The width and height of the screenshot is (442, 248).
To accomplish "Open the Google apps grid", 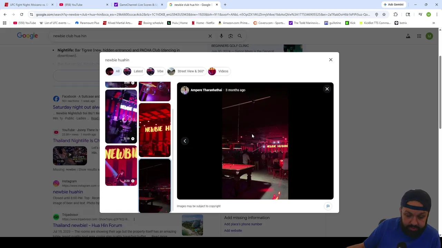I will point(419,36).
